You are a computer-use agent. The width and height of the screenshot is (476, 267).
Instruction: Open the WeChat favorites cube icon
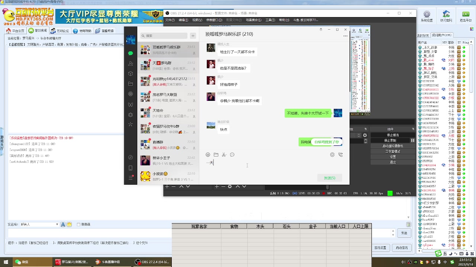(x=131, y=74)
